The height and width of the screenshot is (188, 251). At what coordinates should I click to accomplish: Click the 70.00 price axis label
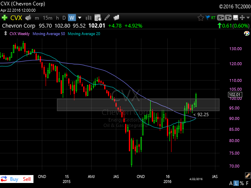coord(234,166)
